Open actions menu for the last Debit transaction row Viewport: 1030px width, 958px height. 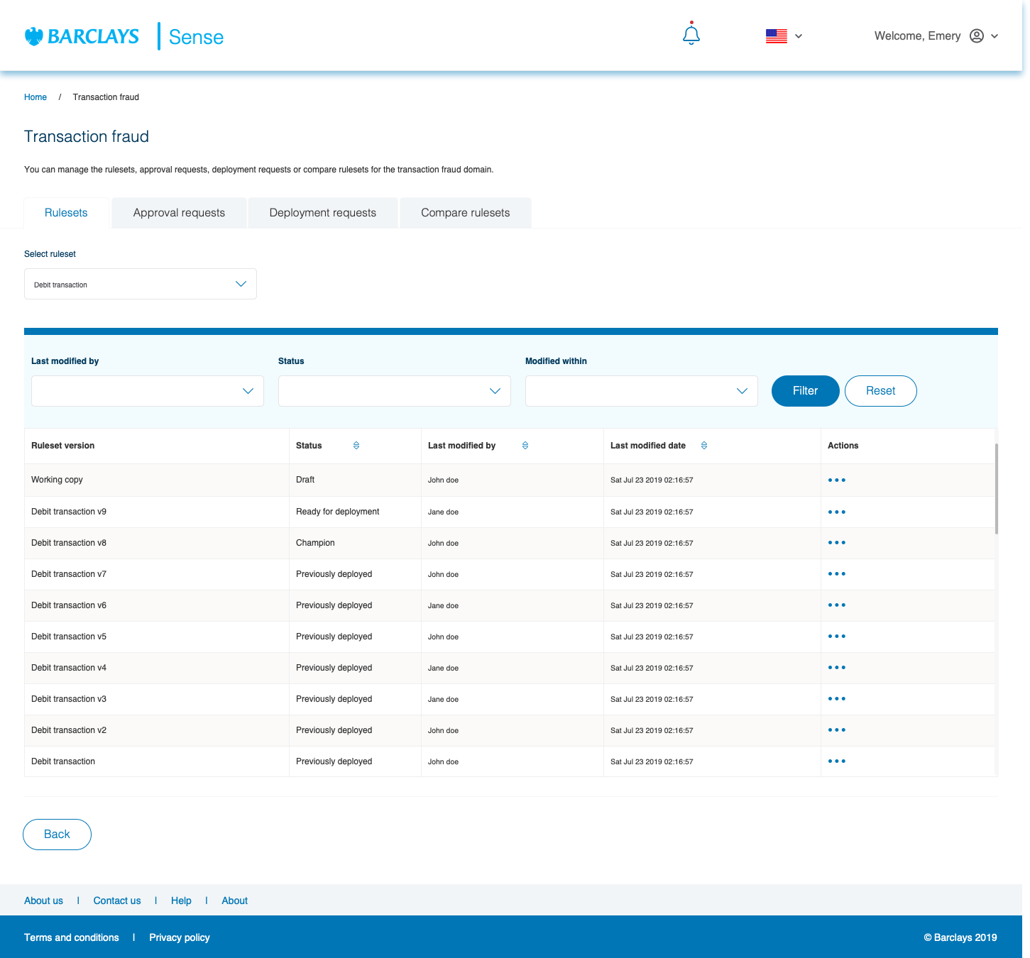coord(837,761)
